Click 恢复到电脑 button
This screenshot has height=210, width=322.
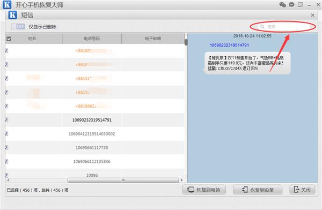coord(204,190)
